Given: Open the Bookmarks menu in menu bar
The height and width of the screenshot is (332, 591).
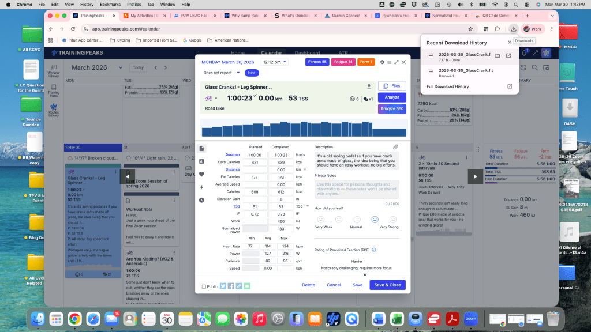Looking at the screenshot, I should [110, 5].
